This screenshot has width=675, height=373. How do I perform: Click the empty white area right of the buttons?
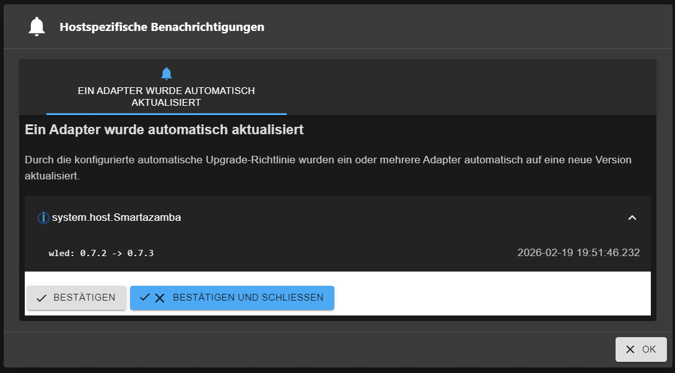click(489, 298)
